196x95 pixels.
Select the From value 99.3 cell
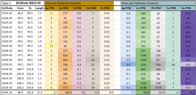(x=20, y=65)
